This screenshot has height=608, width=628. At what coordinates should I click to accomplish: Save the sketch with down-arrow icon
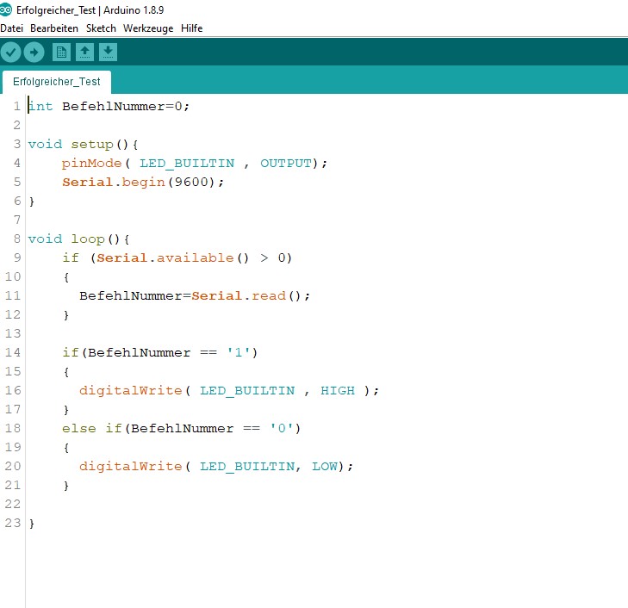[x=109, y=52]
